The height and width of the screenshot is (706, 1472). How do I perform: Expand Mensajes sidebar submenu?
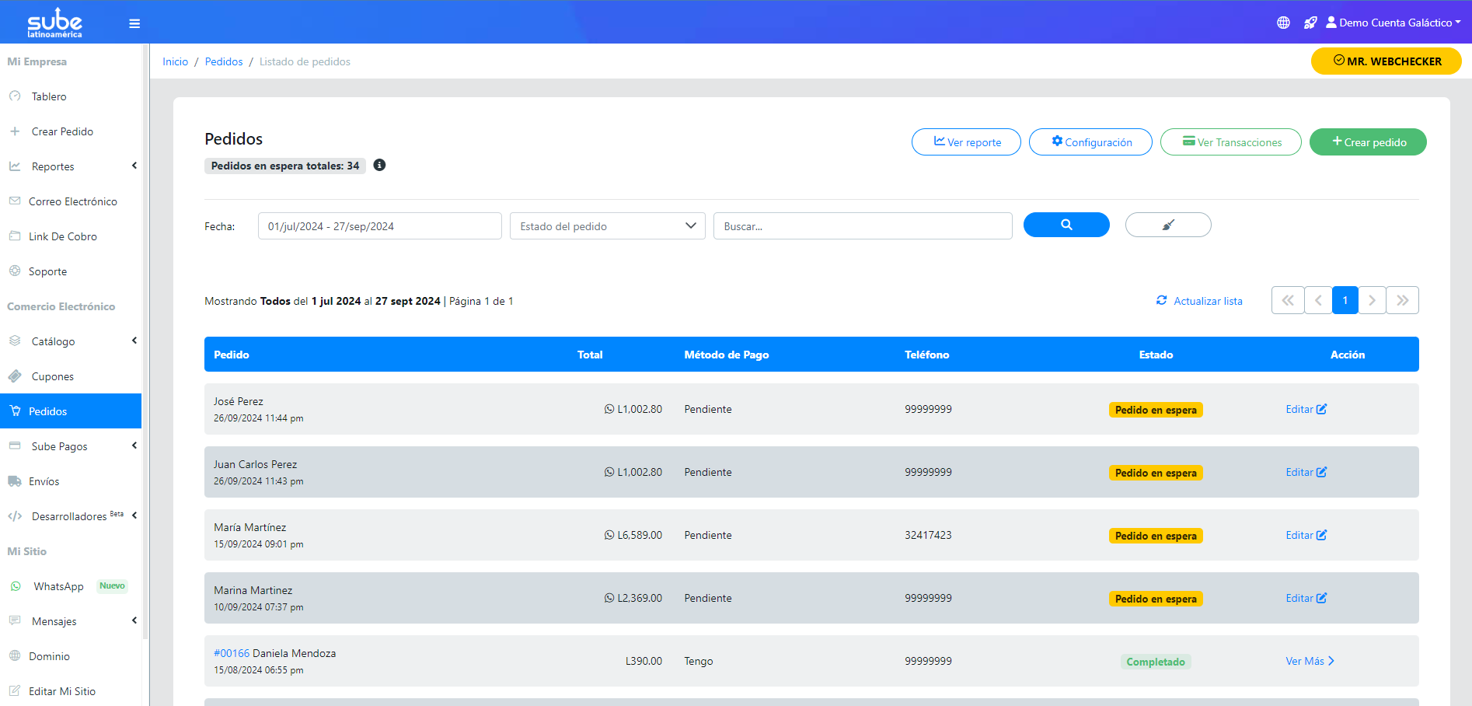point(71,621)
